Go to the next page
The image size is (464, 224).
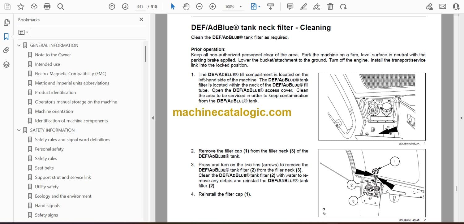(125, 6)
